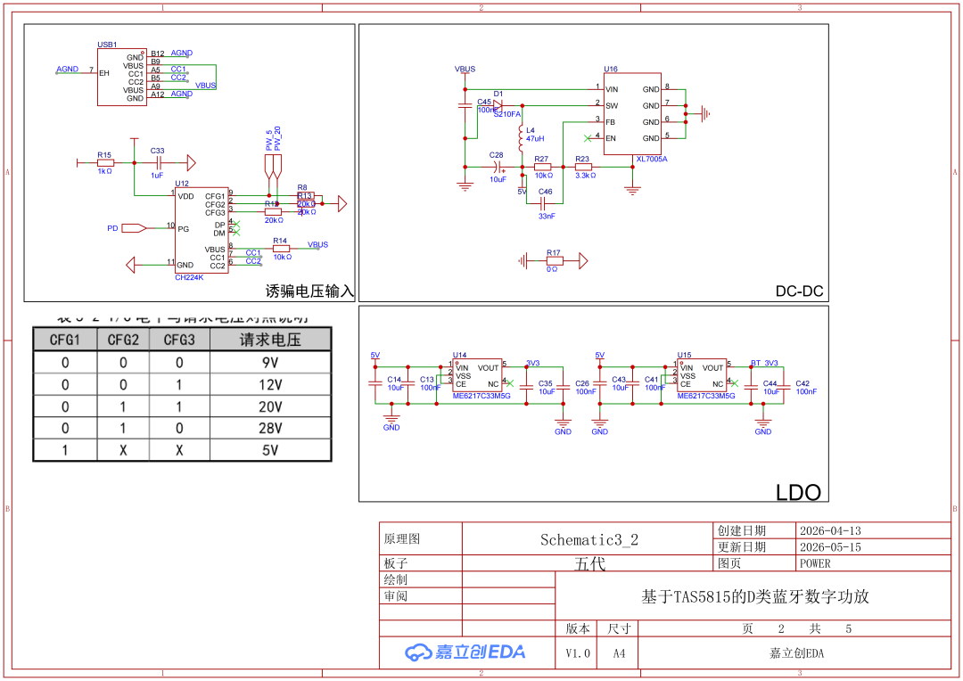Select the 诱骗电压输入 block title
Screen dimensions: 963x681
pyautogui.click(x=309, y=291)
